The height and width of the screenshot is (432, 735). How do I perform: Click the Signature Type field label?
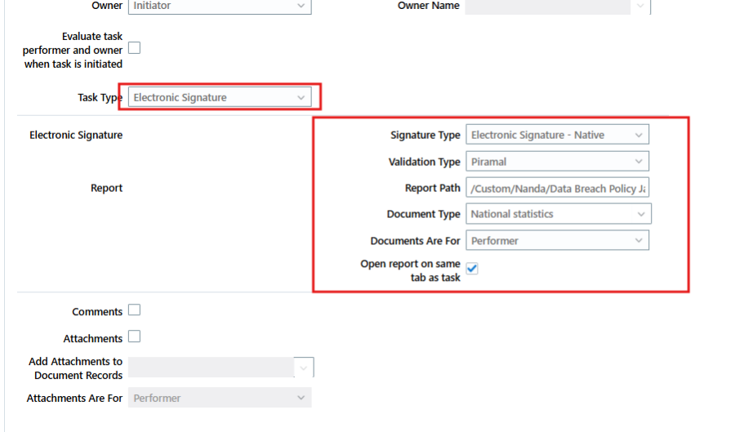click(425, 135)
